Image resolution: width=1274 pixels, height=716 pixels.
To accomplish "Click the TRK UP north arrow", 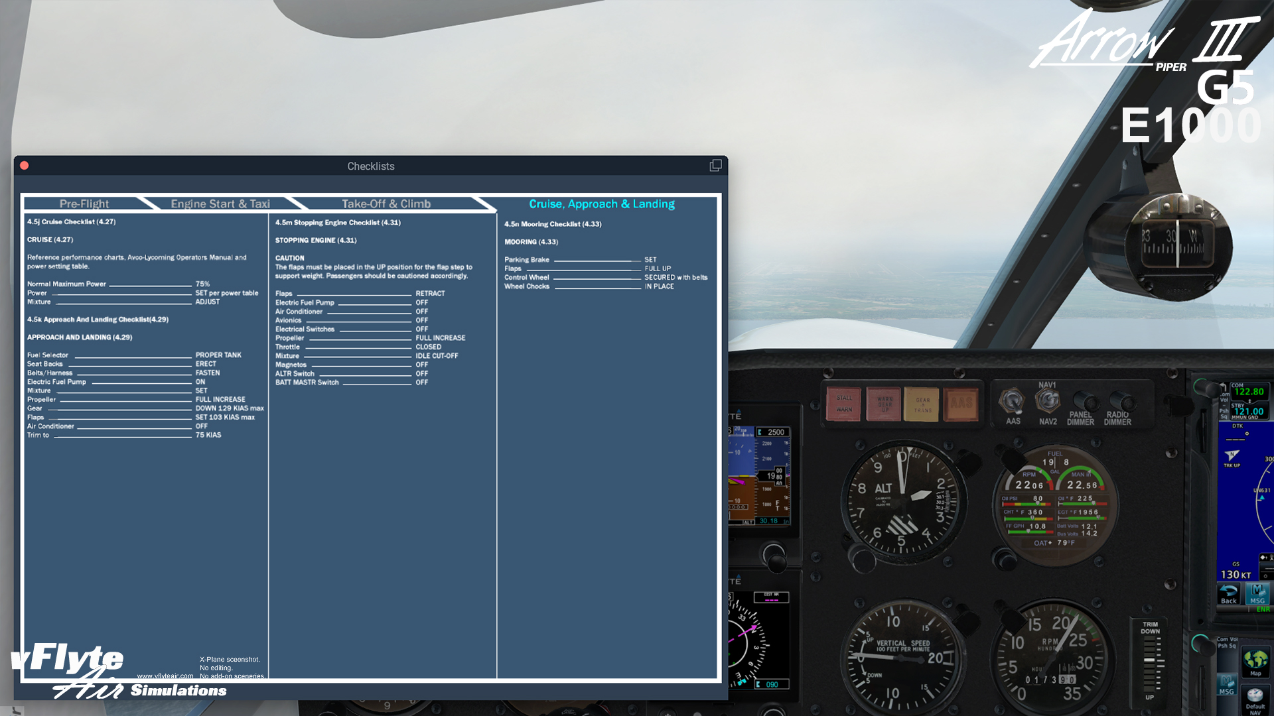I will (x=1232, y=455).
